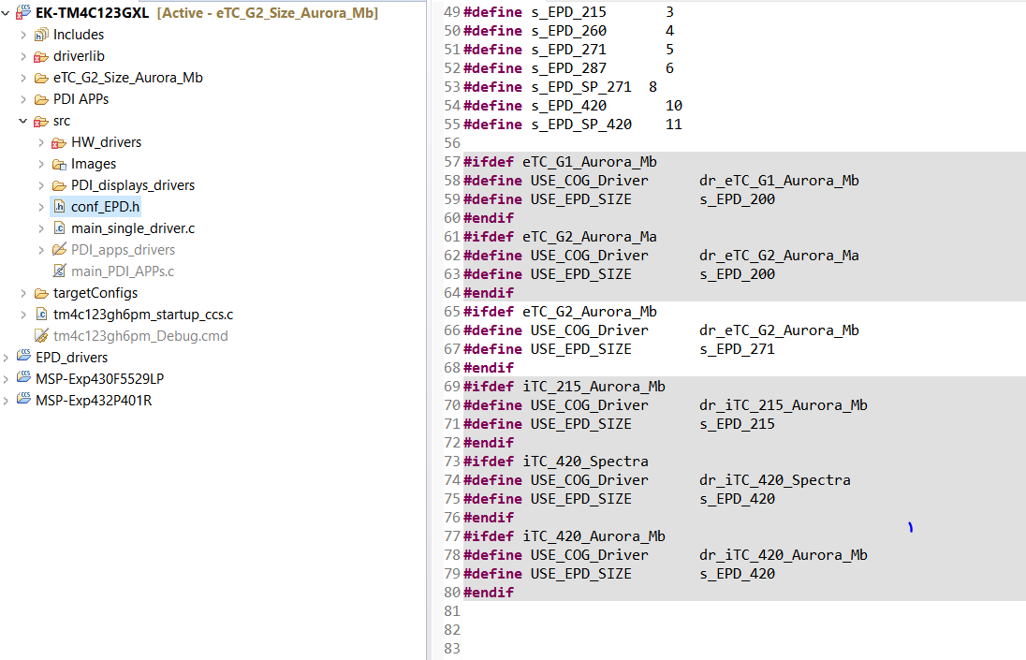The height and width of the screenshot is (660, 1026).
Task: Click the MSP-Exp430F5529LP project icon
Action: click(24, 379)
